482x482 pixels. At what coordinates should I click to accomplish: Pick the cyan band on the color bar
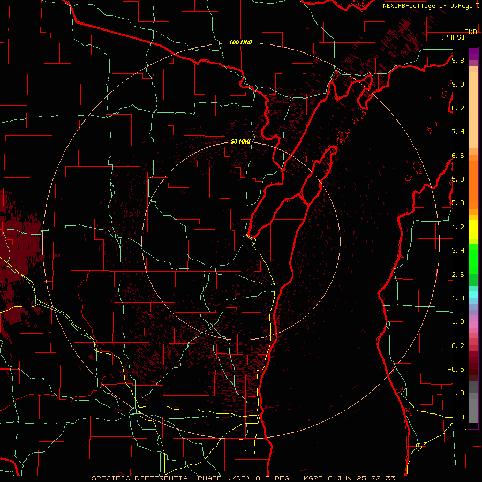pos(473,295)
